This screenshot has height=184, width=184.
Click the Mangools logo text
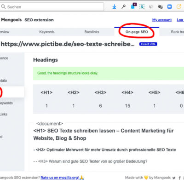coord(11,20)
